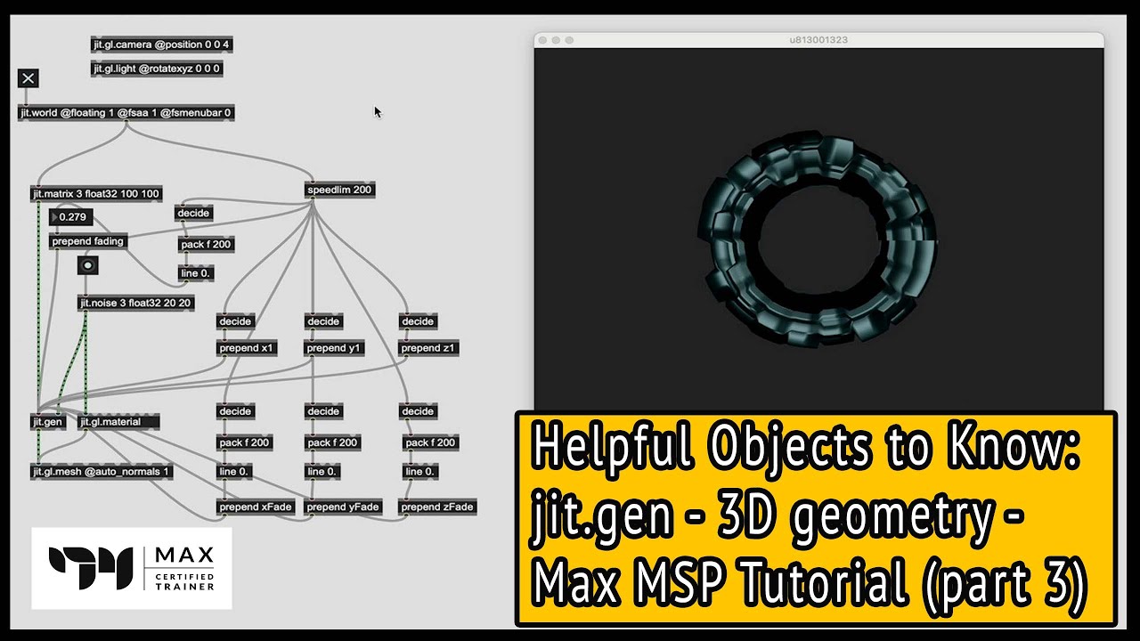1140x641 pixels.
Task: Click the decide object above prepend x1
Action: tap(235, 321)
